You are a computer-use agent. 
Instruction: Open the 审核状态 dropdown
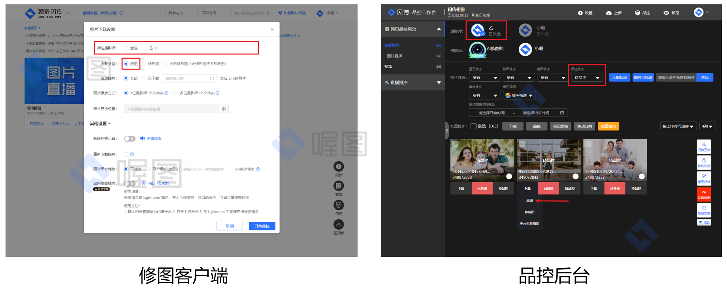tap(484, 95)
